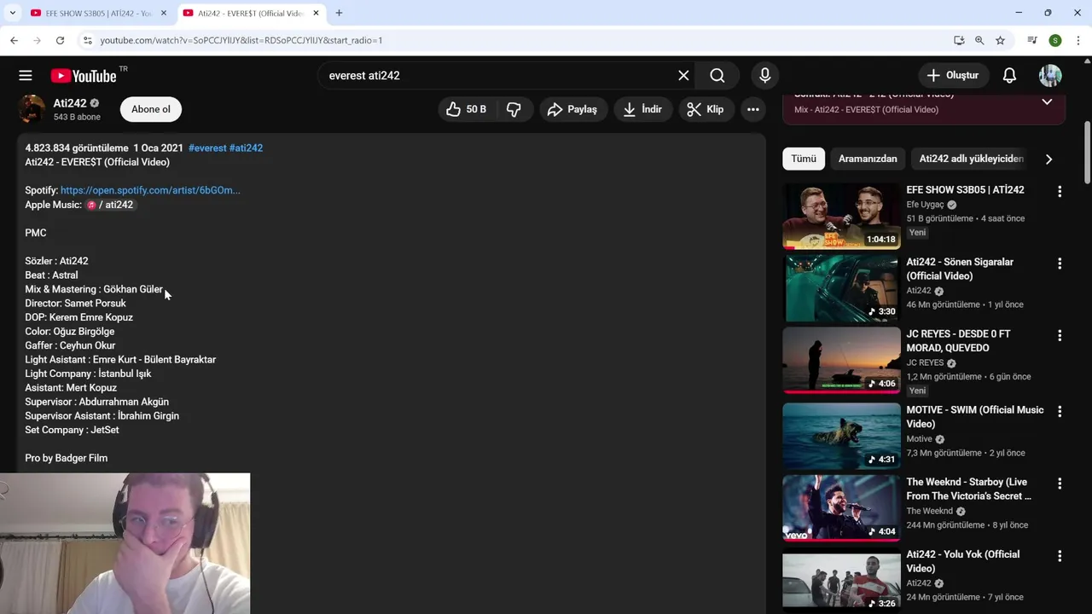Screen dimensions: 1092x614
Task: Open options for EFE SHOW S3B05 video
Action: click(x=1060, y=192)
